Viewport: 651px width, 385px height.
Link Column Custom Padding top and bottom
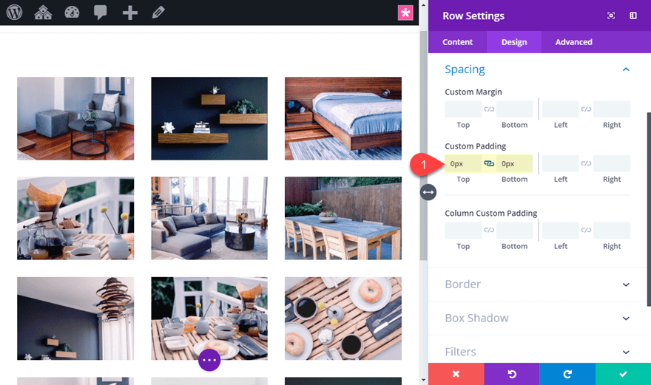[x=489, y=230]
